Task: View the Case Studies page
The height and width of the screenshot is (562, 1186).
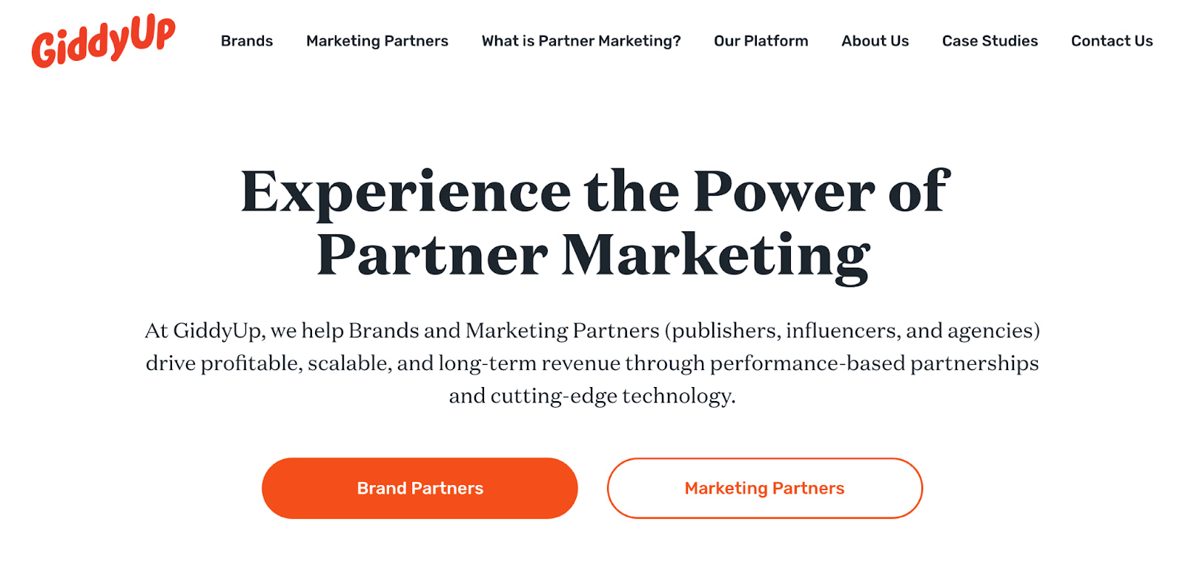Action: [x=990, y=41]
